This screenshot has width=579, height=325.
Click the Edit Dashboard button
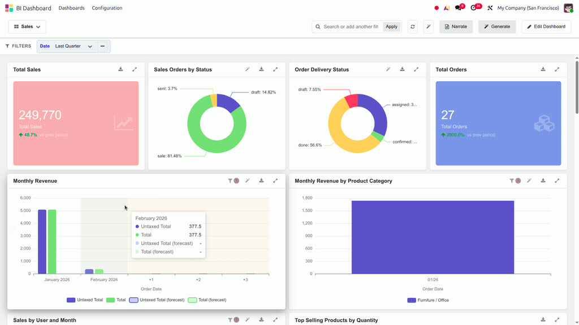point(546,27)
